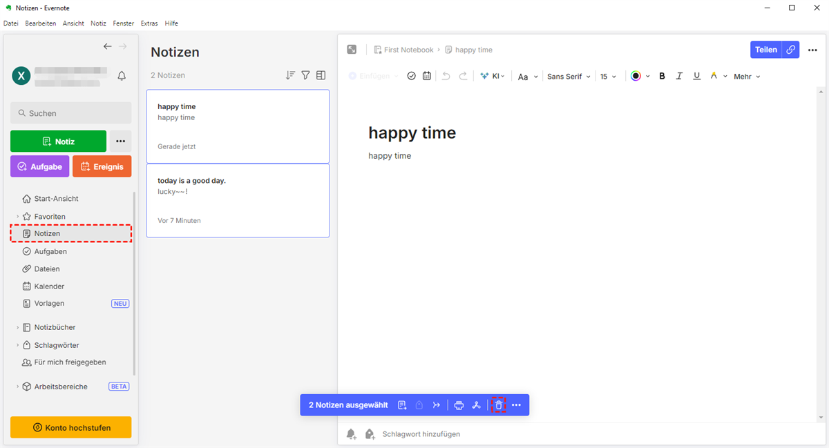Open First Notebook breadcrumb link

[403, 50]
